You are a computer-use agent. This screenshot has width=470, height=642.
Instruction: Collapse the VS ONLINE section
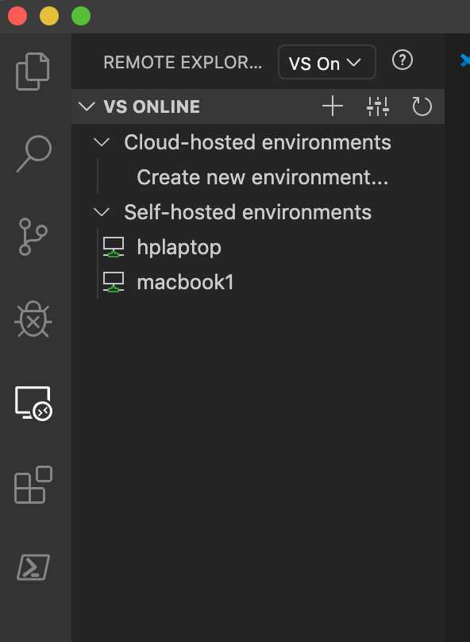point(87,106)
